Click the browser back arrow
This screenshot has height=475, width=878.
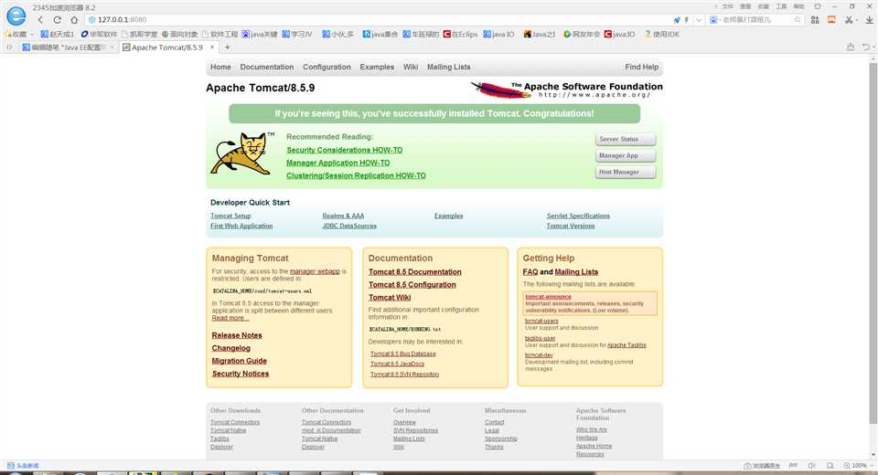[x=40, y=19]
